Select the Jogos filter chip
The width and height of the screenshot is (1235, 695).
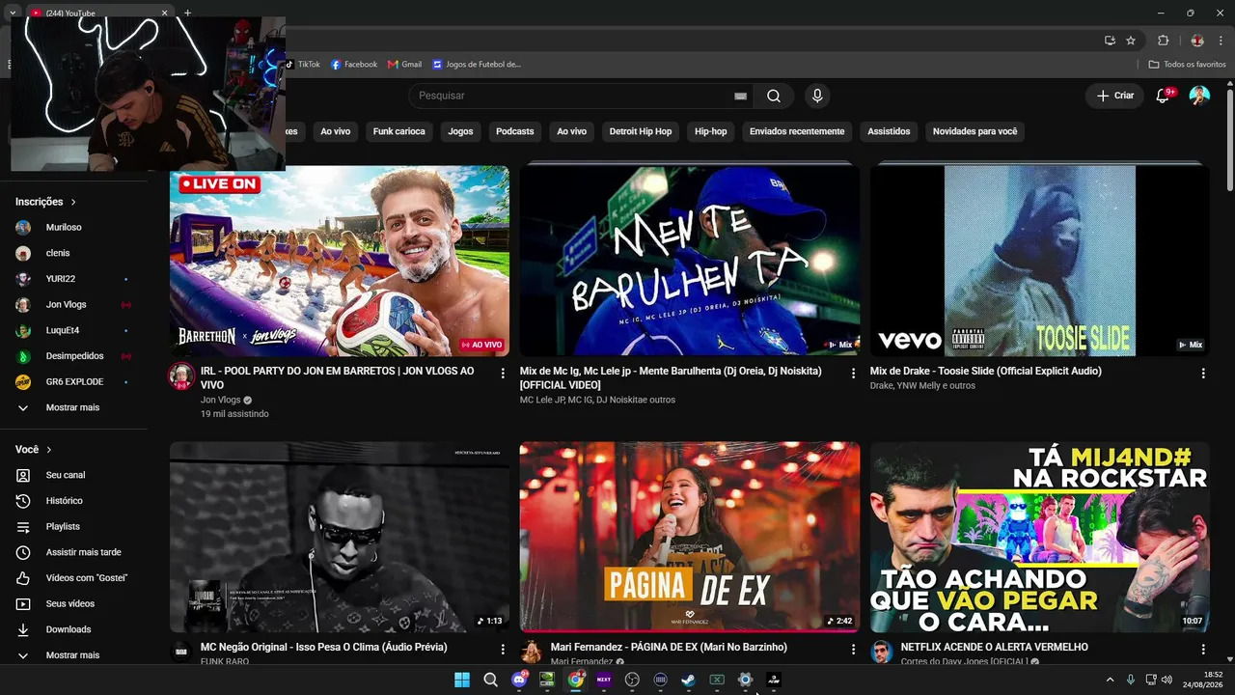point(460,131)
